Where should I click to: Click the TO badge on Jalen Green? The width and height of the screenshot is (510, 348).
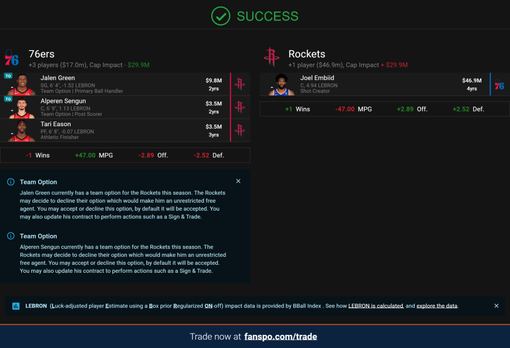(8, 76)
